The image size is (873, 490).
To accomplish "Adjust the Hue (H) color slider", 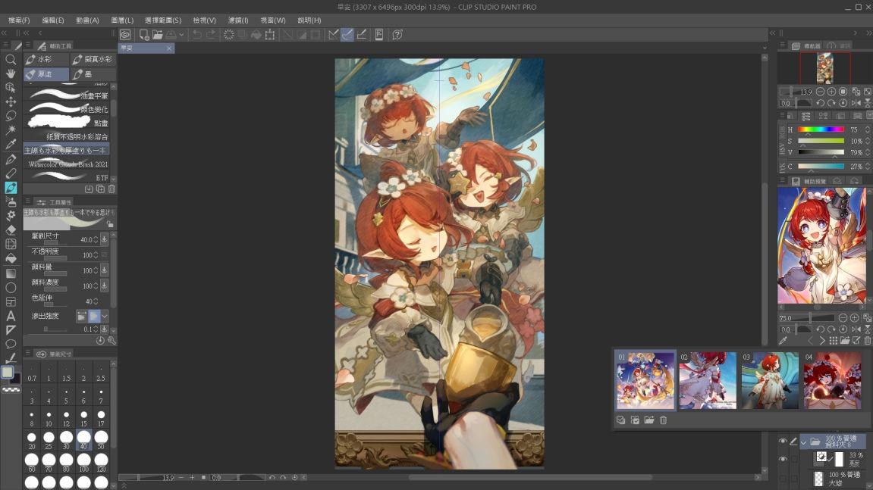I will [x=821, y=130].
